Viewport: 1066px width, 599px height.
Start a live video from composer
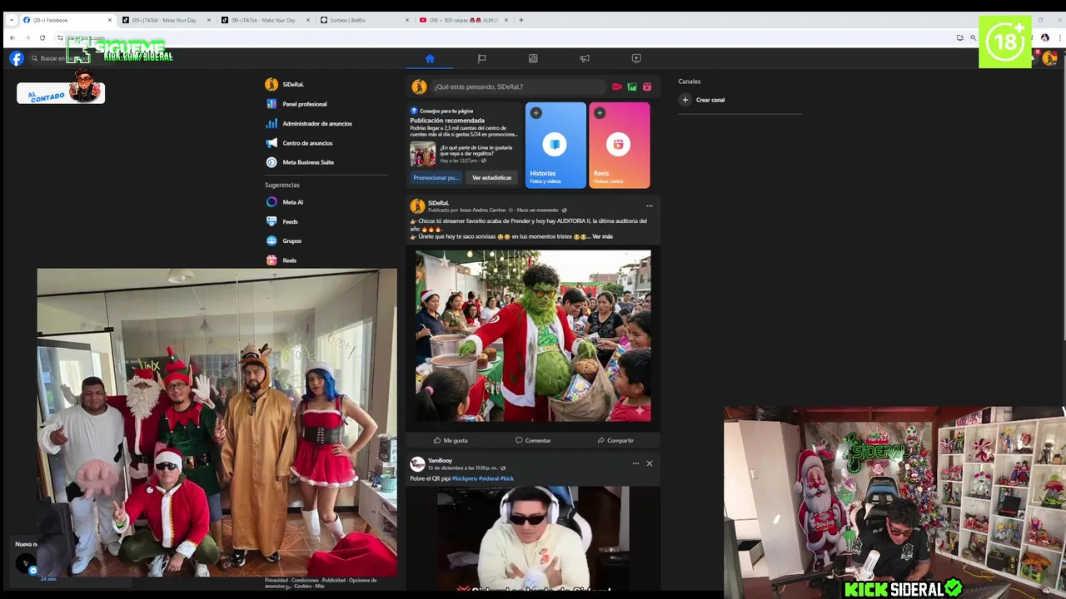[617, 87]
